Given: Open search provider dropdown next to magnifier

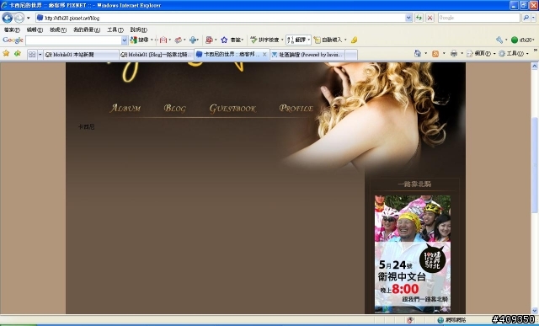Looking at the screenshot, I should [x=534, y=18].
